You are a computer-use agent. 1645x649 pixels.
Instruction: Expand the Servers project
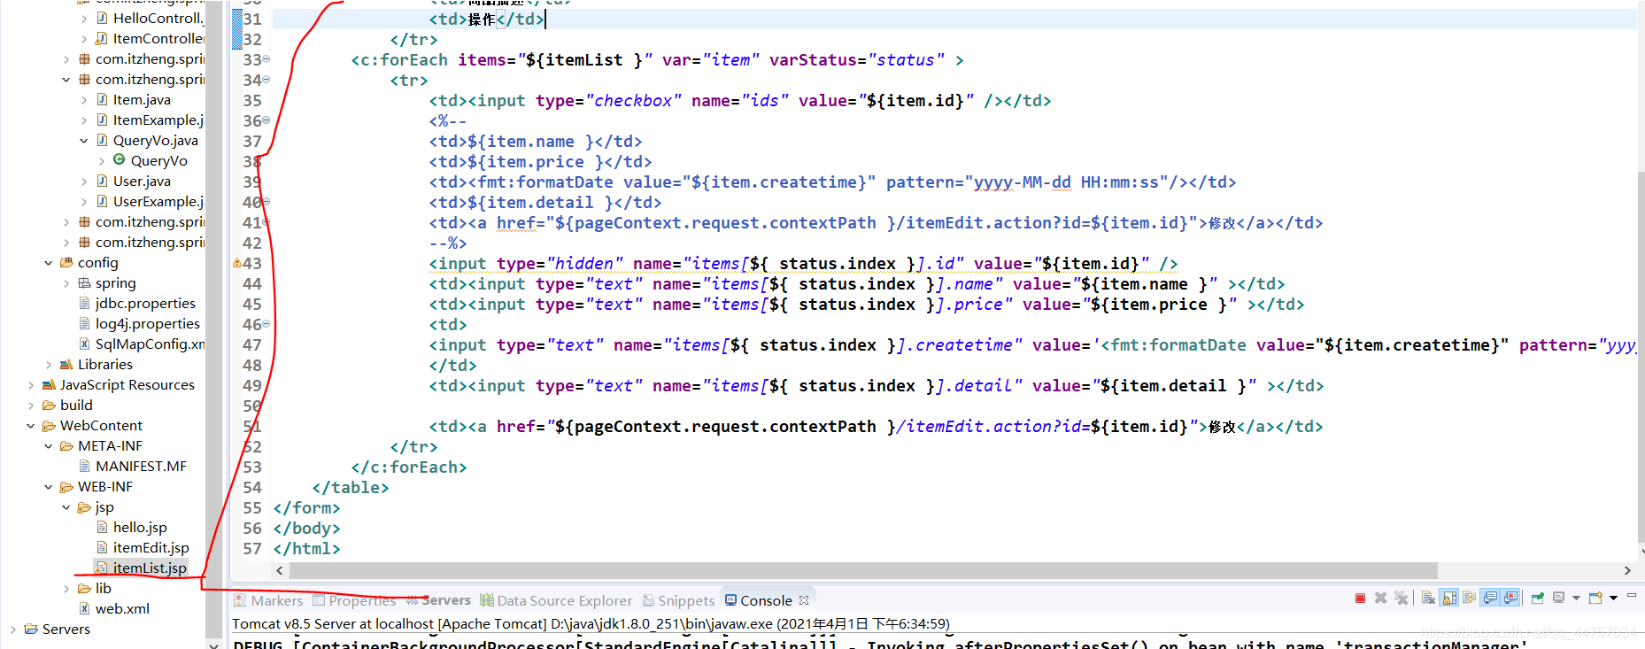tap(13, 629)
